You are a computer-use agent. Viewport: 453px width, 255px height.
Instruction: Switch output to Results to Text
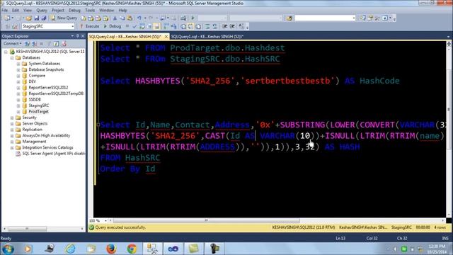coord(183,26)
